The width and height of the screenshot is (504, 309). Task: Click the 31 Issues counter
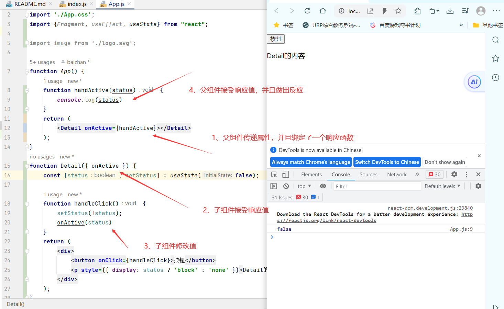pos(296,197)
